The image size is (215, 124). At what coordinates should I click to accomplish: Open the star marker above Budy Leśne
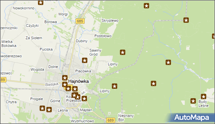(204, 97)
